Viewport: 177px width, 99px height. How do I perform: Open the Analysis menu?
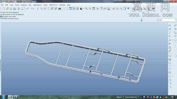coord(24,5)
